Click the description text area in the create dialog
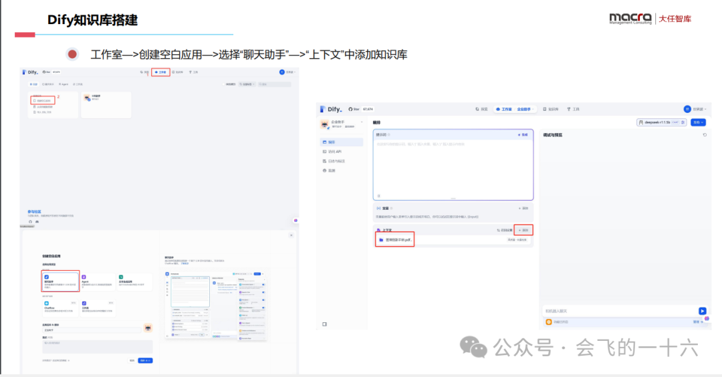 coord(97,347)
